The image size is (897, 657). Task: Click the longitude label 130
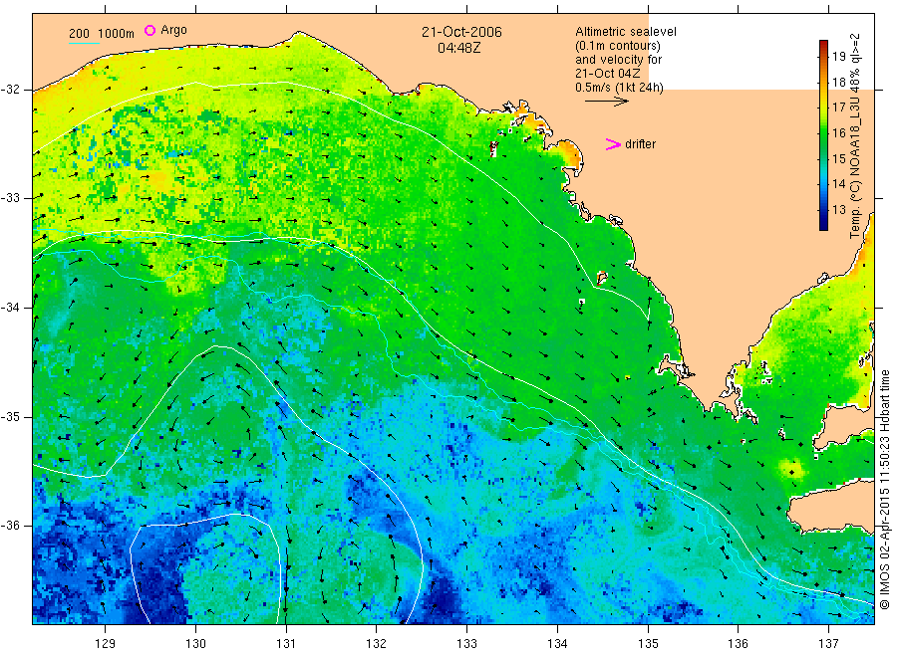coord(195,644)
